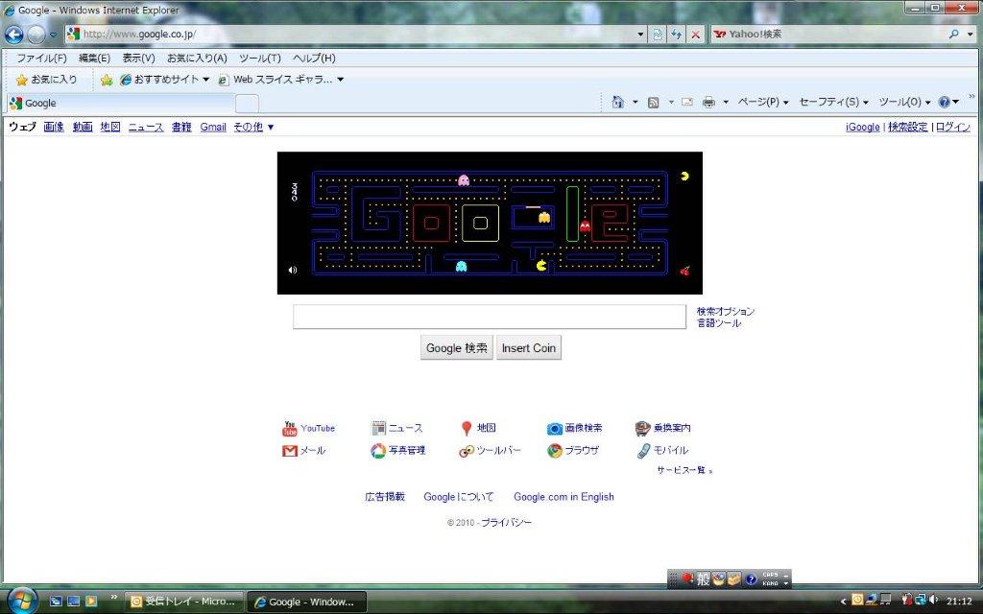Open the 表示(V) menu

(x=138, y=58)
